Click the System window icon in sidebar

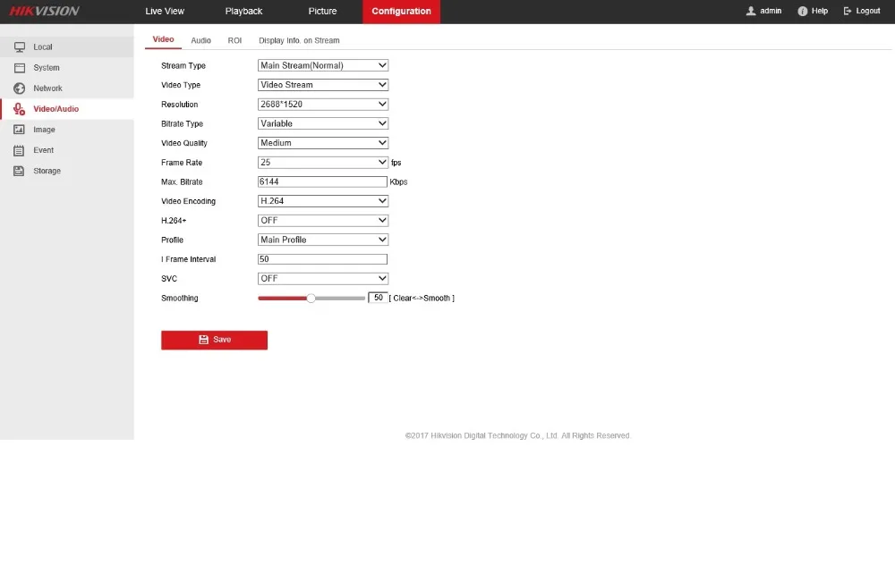[20, 68]
